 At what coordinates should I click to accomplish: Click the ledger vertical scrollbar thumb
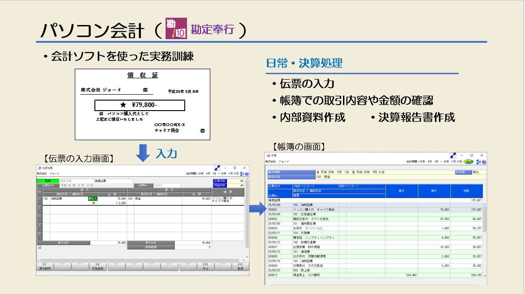click(485, 219)
